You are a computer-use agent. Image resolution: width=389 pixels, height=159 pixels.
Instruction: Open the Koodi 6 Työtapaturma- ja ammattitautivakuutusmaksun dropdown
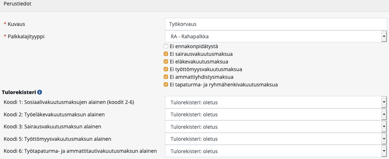click(276, 151)
